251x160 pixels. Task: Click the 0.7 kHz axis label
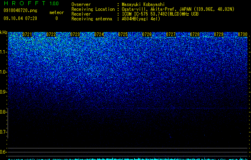click(4, 132)
